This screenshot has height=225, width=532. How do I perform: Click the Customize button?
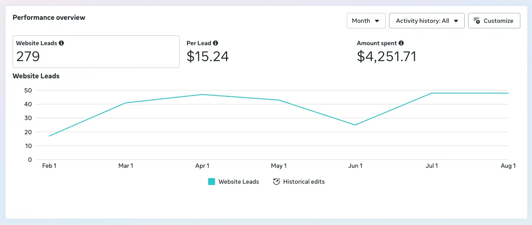[494, 21]
